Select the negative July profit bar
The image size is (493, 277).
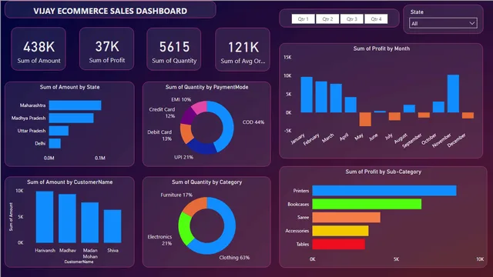(x=394, y=116)
